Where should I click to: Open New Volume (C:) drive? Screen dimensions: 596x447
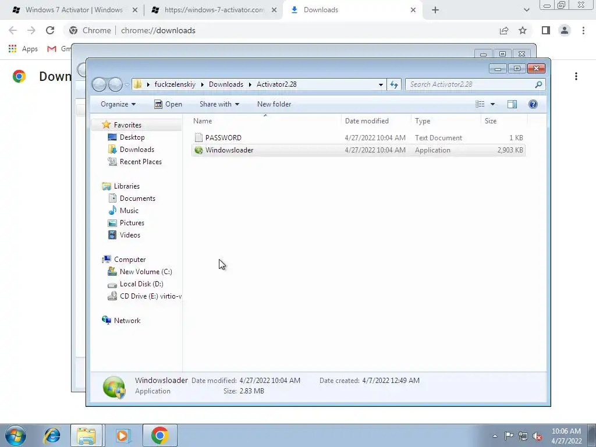146,272
